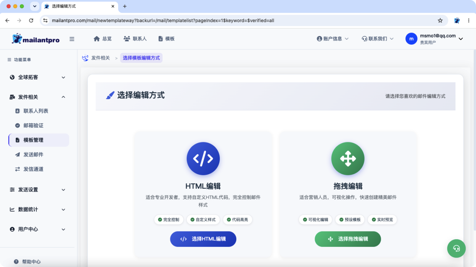Screen dimensions: 476x267
Task: Open 模板 in top navigation
Action: click(166, 39)
